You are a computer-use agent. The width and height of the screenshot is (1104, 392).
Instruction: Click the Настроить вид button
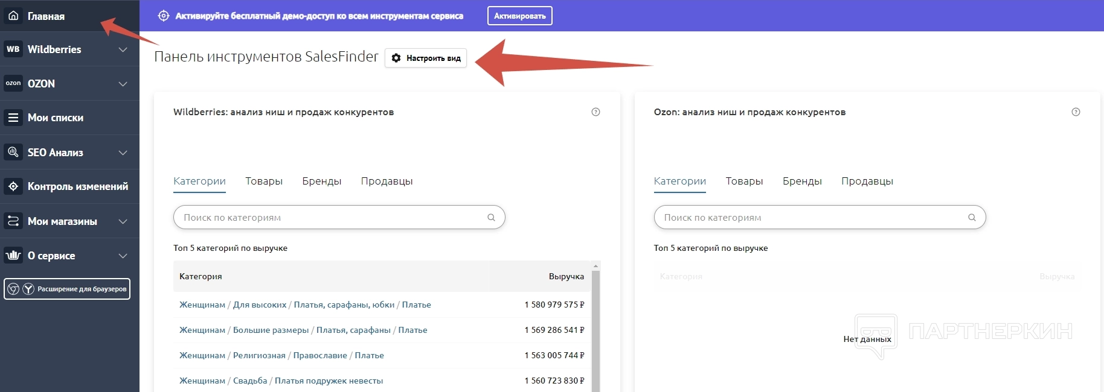point(426,58)
